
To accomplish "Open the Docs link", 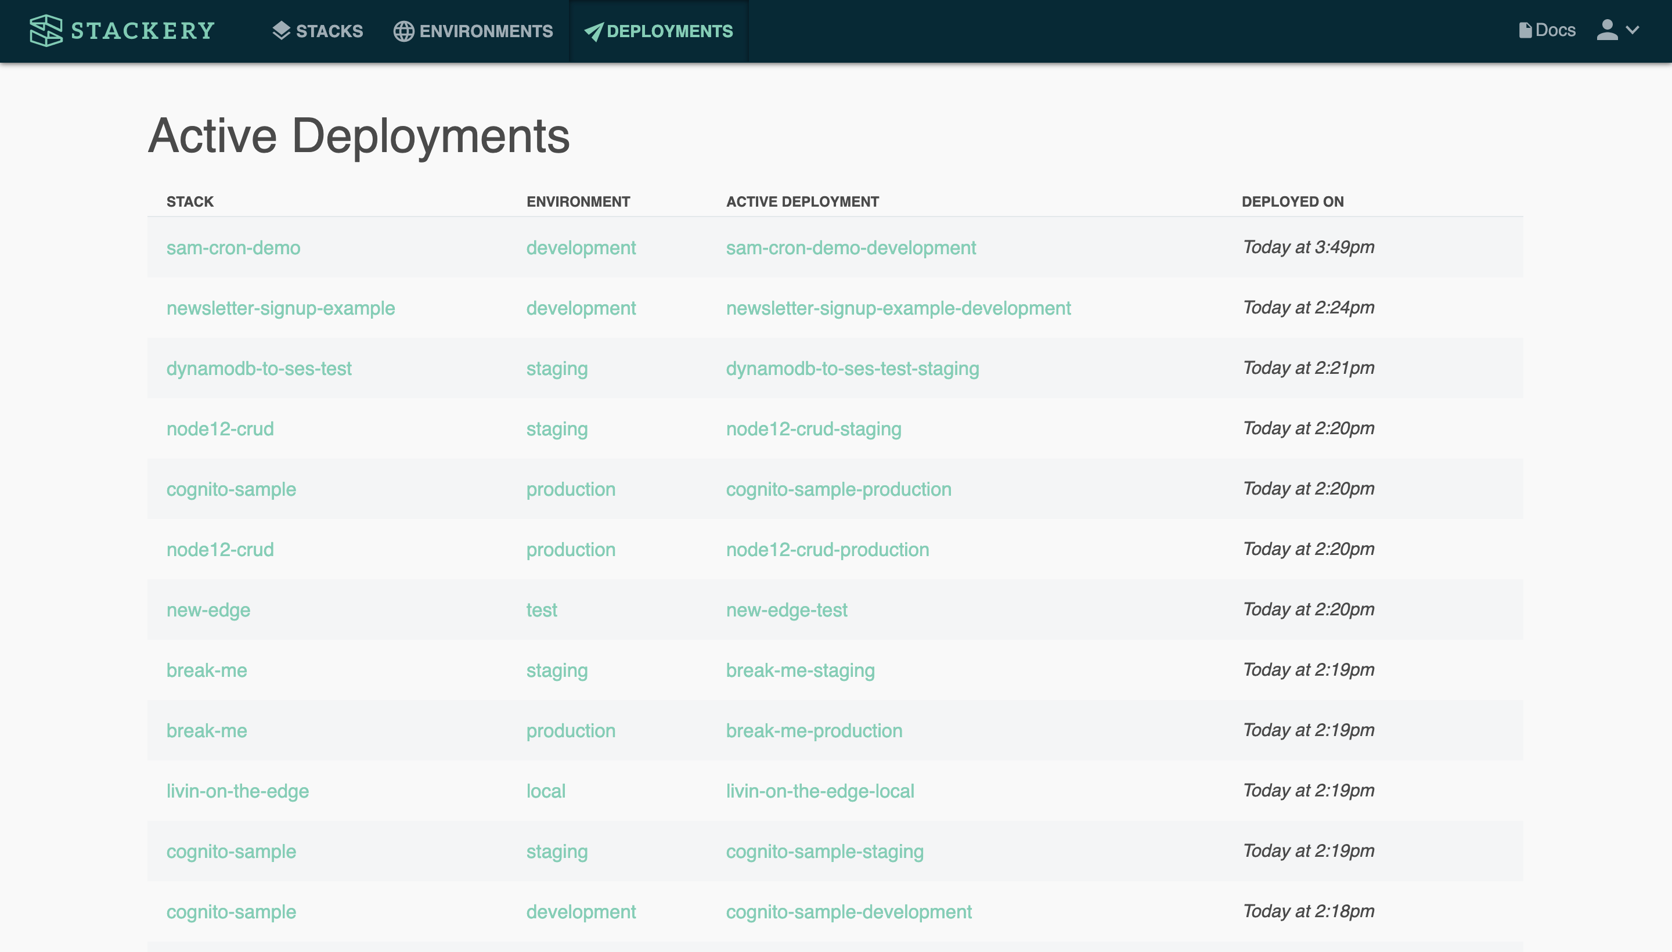I will 1547,30.
